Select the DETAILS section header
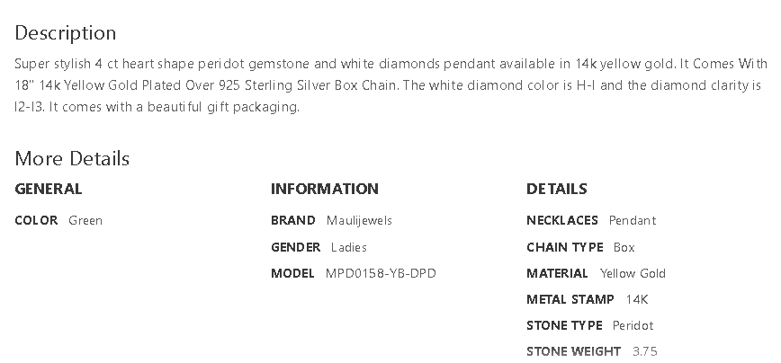The height and width of the screenshot is (363, 781). [556, 189]
